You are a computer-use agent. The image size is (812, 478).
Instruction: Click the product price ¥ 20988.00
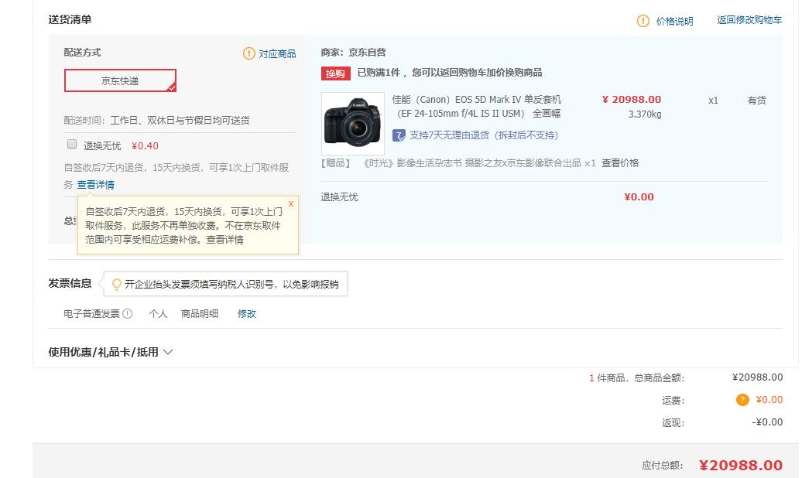pos(632,99)
